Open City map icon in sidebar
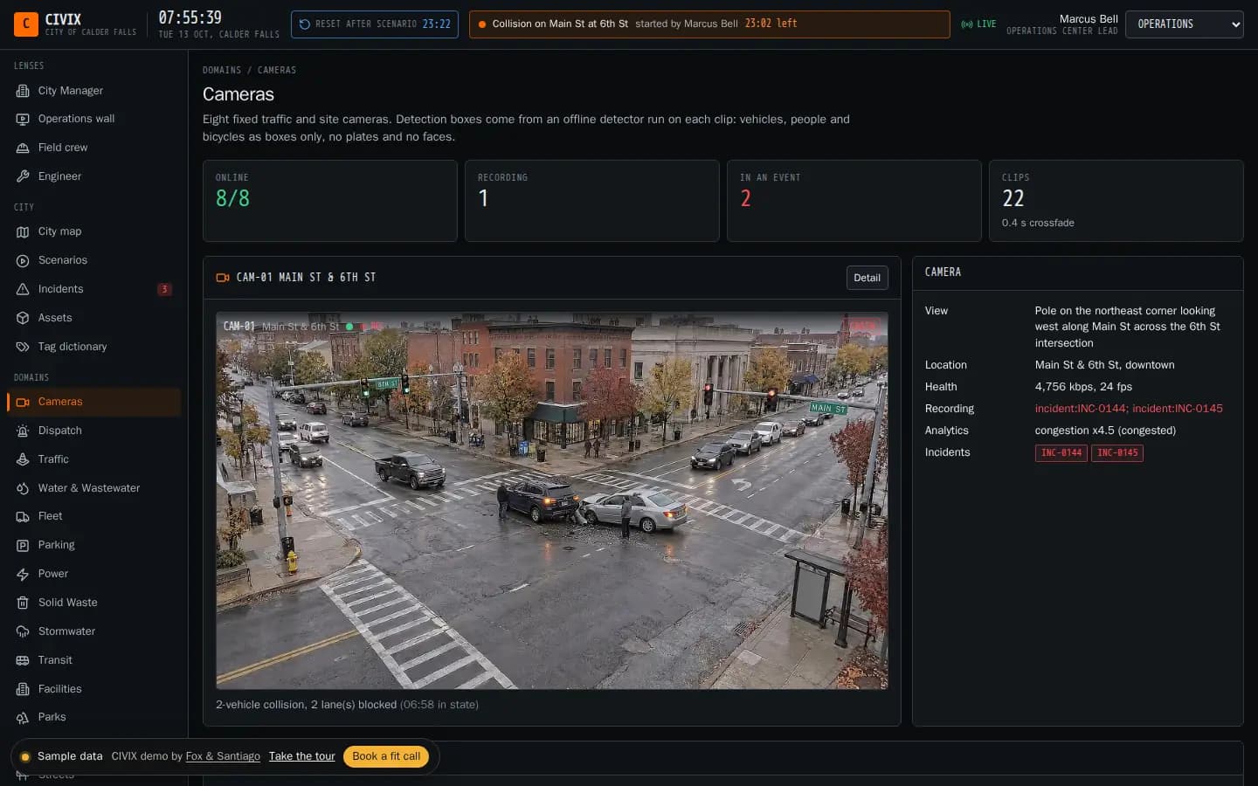This screenshot has height=786, width=1258. 23,231
